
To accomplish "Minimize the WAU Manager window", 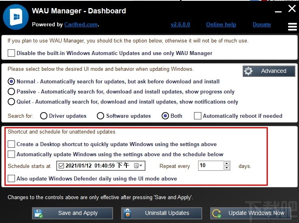I will click(278, 12).
